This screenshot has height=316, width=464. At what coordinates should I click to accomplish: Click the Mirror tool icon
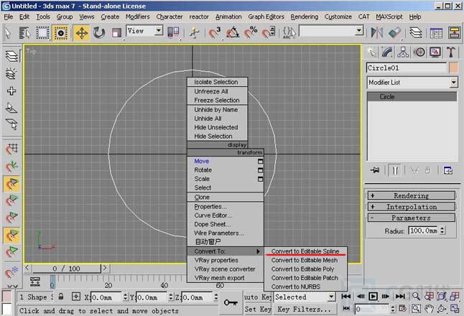click(376, 32)
